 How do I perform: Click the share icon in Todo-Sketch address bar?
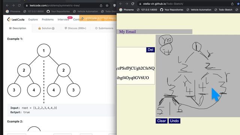pos(232,4)
